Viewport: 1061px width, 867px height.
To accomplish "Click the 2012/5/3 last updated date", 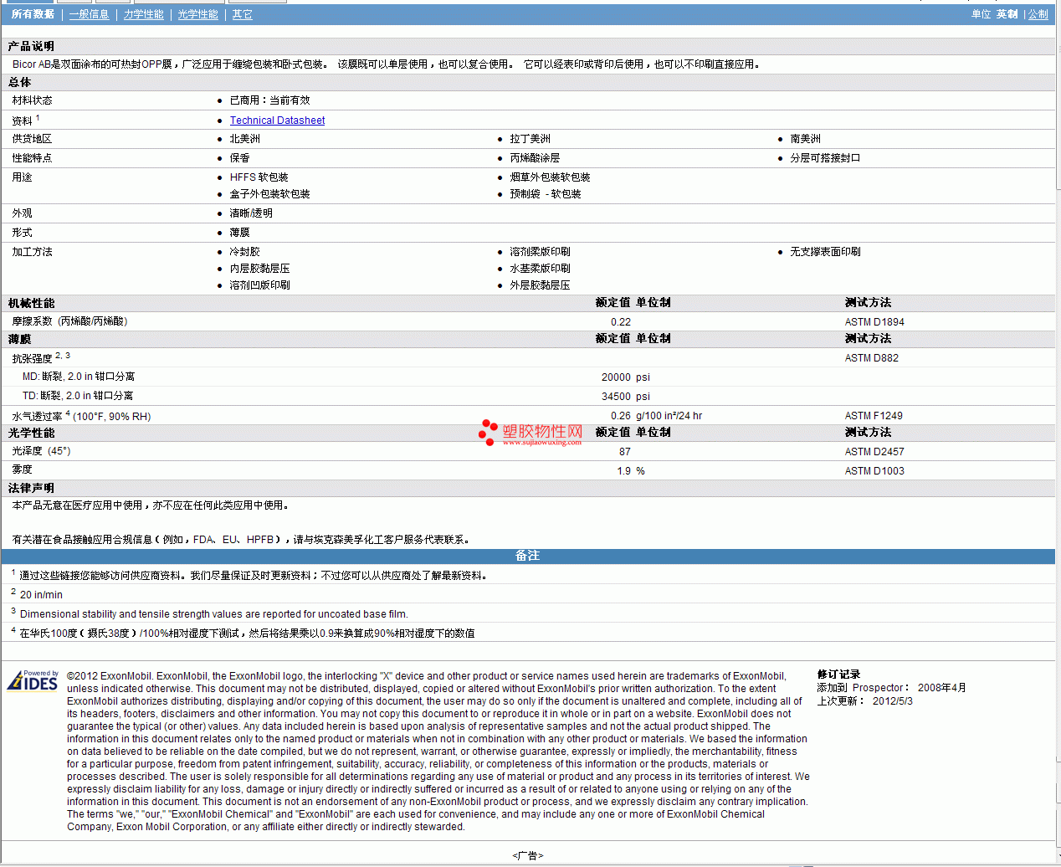I will (x=893, y=701).
